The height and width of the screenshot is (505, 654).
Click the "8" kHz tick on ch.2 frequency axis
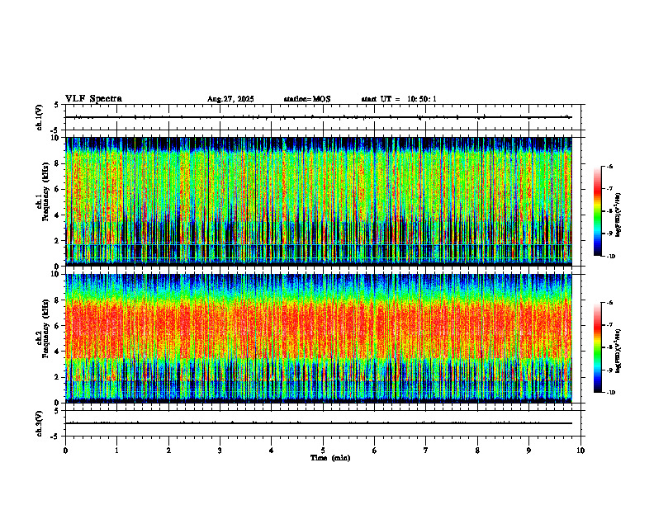[x=58, y=300]
